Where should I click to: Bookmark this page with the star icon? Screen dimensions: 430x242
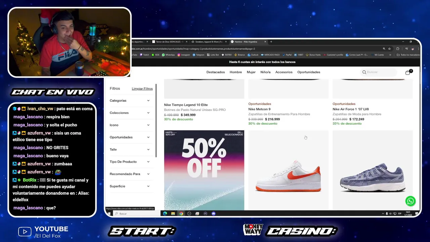coord(389,49)
